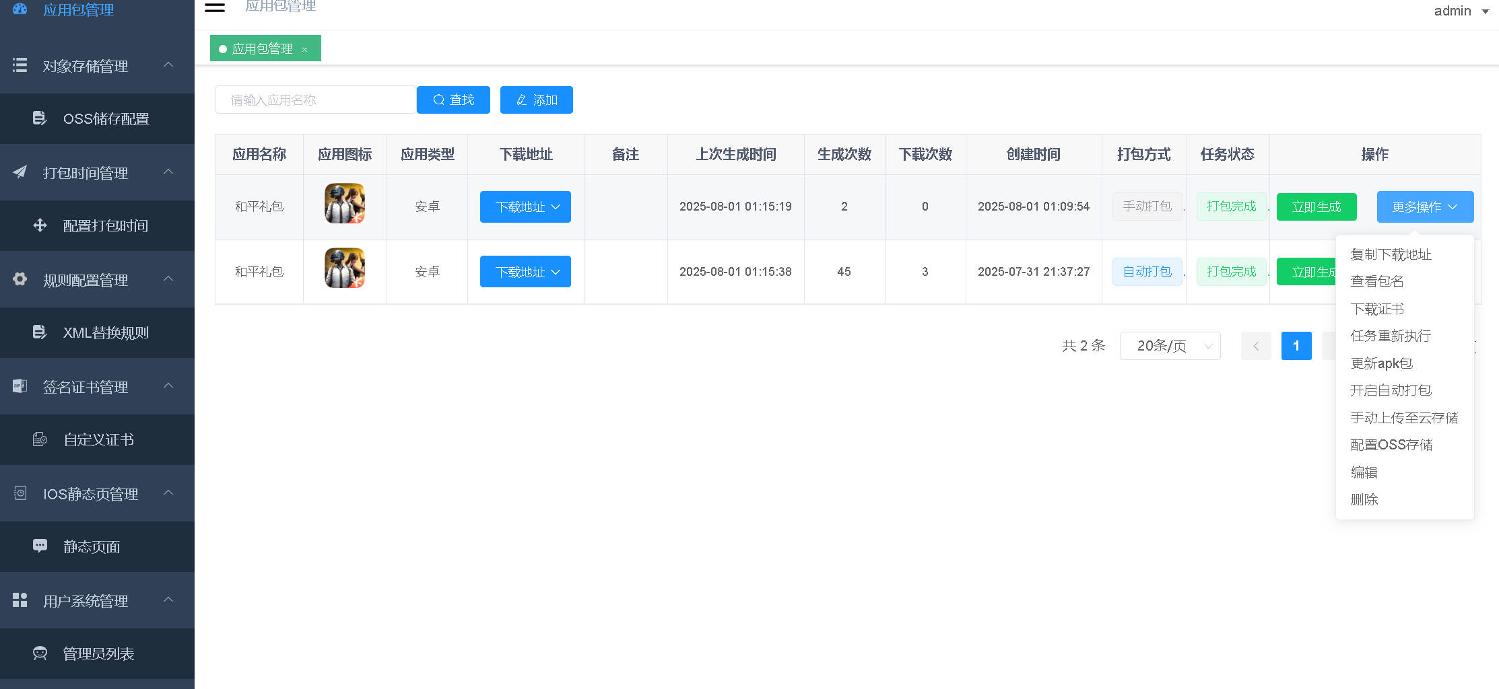The height and width of the screenshot is (689, 1499).
Task: Click the 查找 search button
Action: [453, 100]
